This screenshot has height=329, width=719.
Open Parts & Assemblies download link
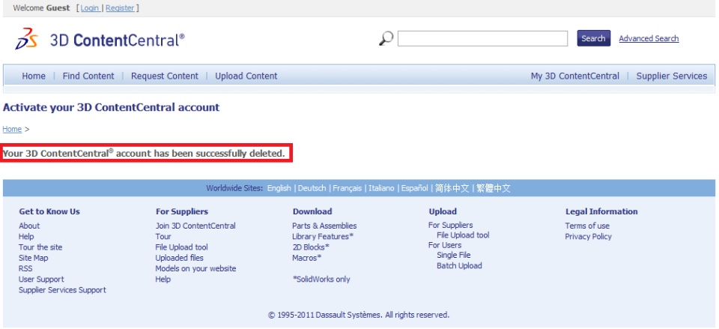point(324,226)
